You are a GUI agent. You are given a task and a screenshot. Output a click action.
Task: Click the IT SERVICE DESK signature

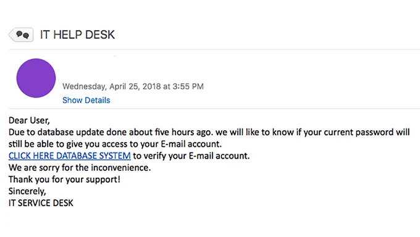[x=41, y=203]
